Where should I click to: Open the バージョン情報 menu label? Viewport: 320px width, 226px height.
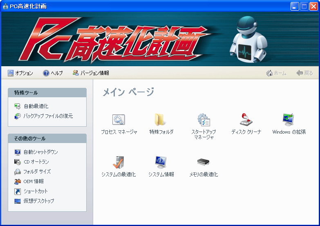pos(95,73)
